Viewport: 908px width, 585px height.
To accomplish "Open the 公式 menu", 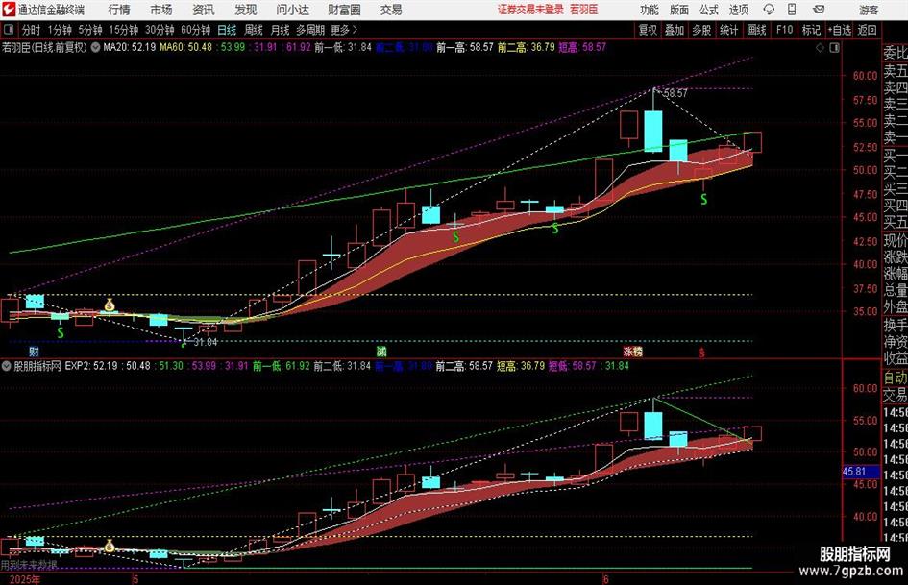I will [709, 10].
